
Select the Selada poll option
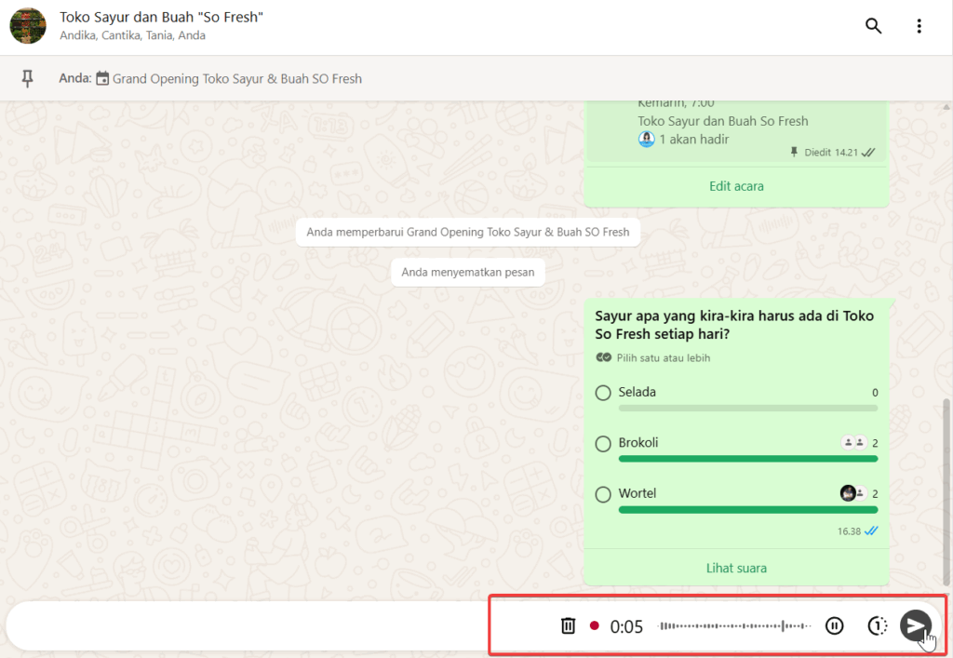coord(603,393)
